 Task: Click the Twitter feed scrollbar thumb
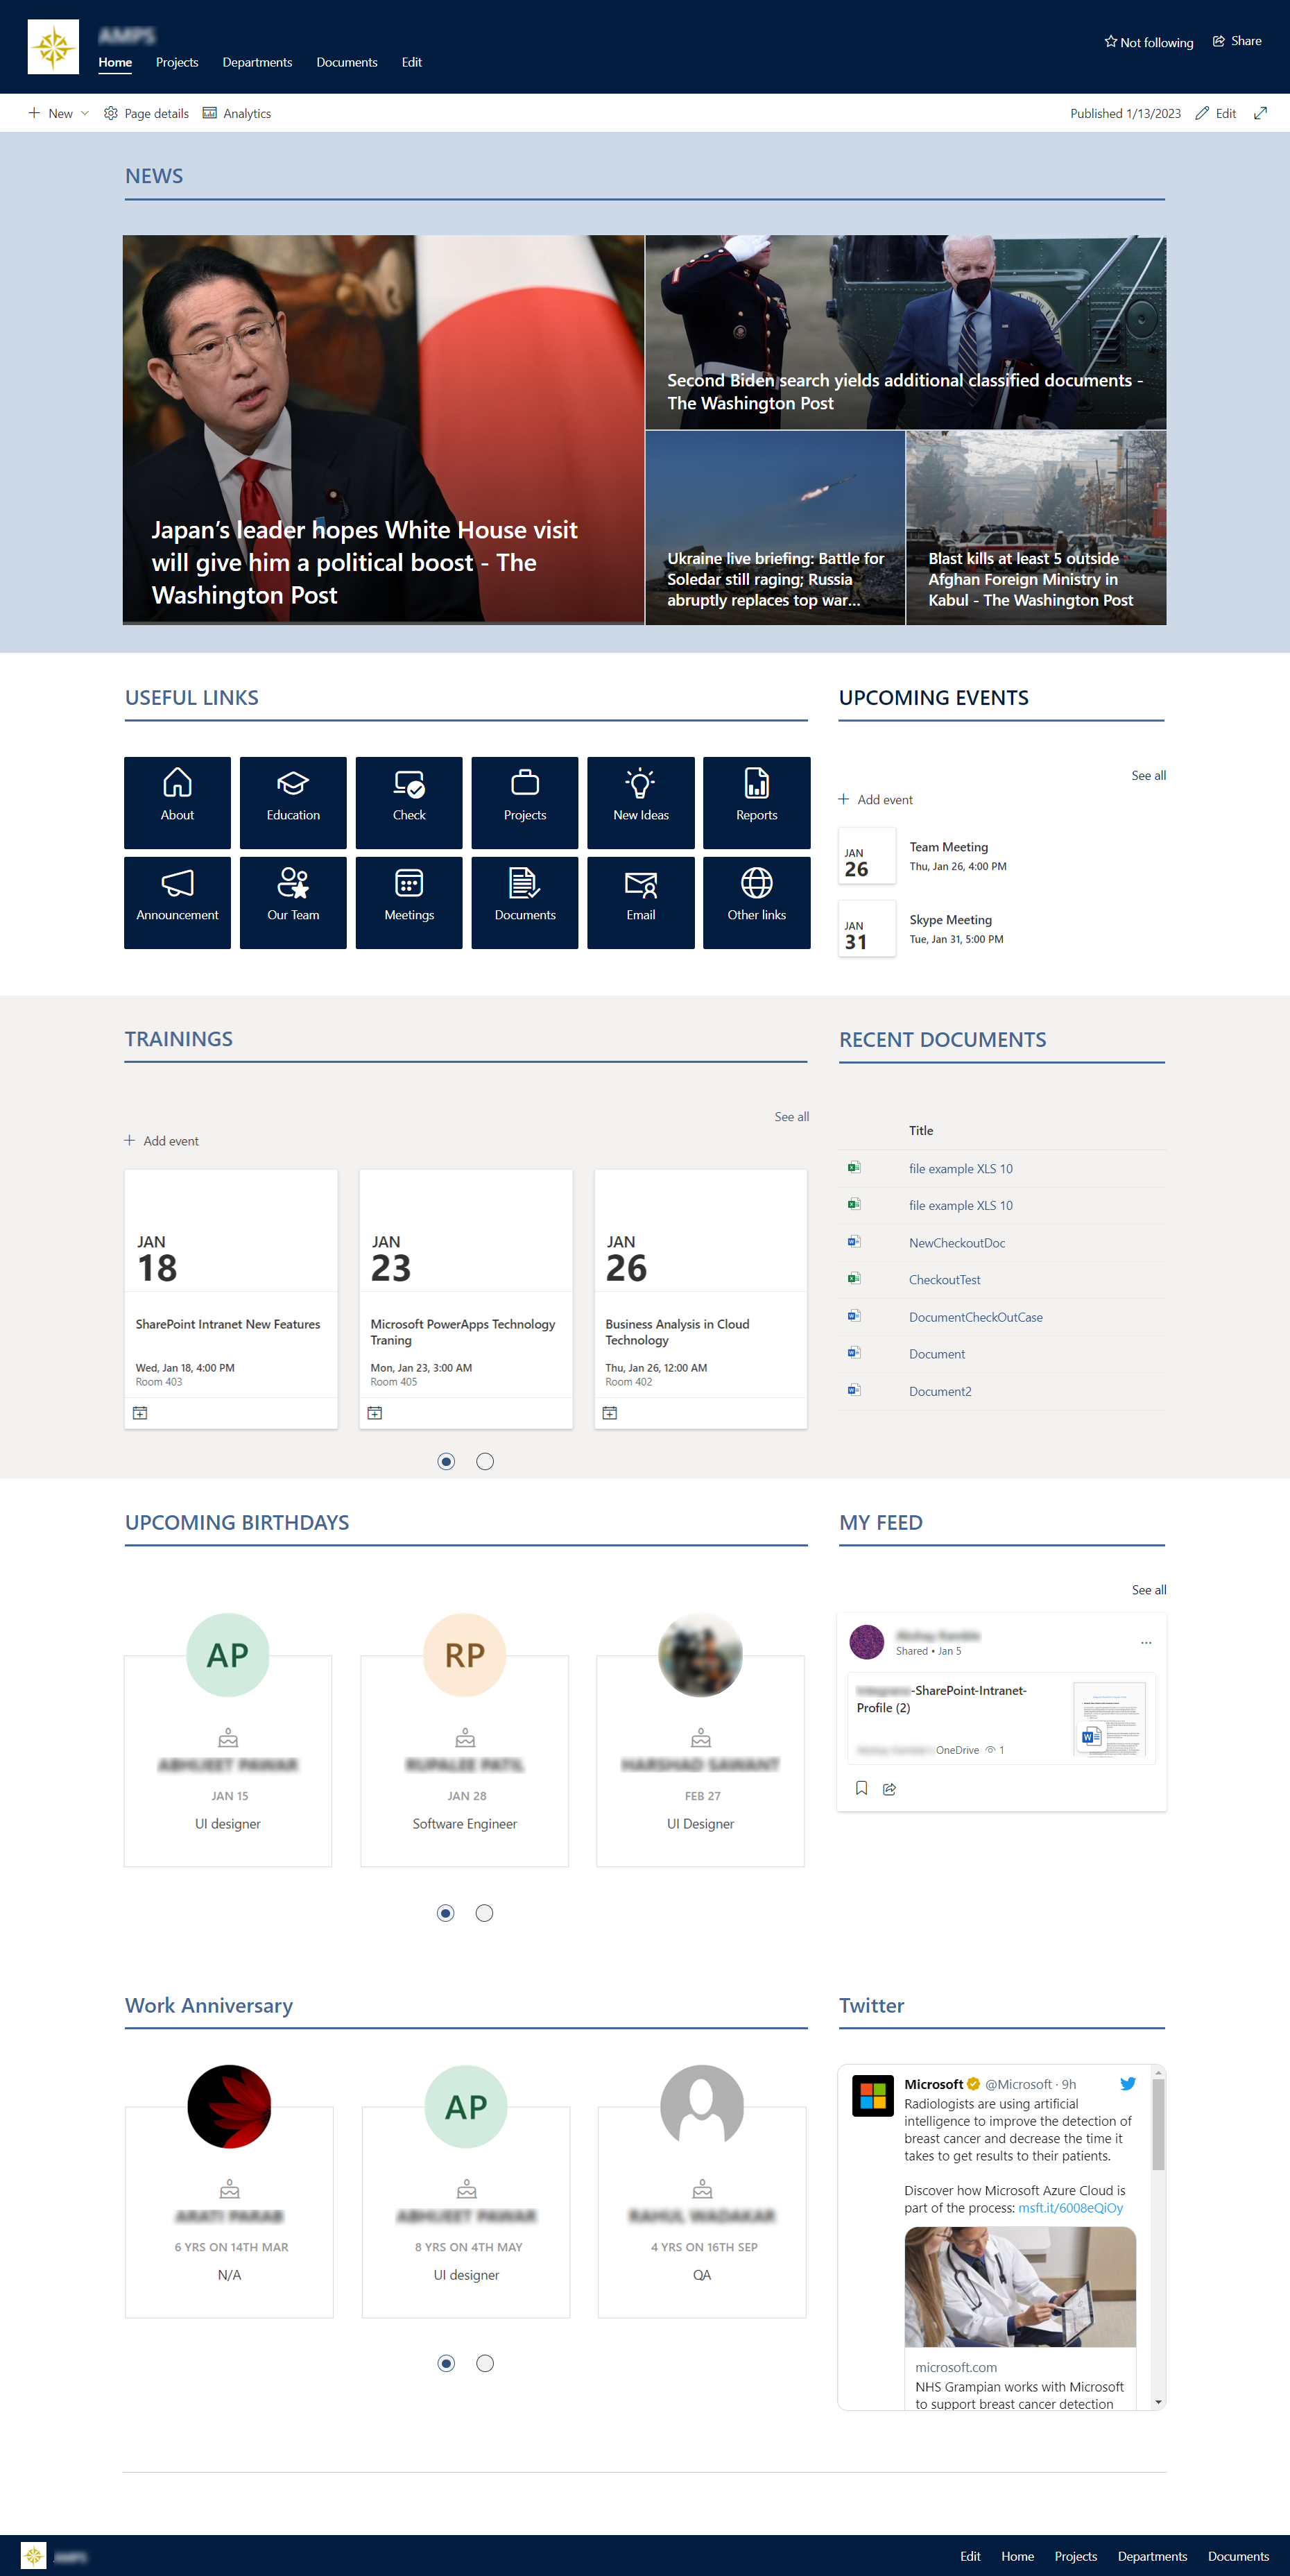coord(1158,2125)
